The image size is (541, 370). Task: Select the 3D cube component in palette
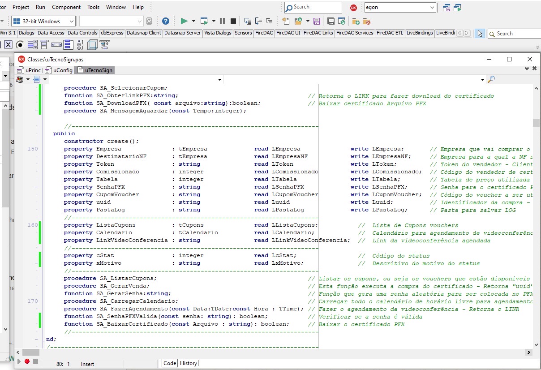[x=92, y=45]
